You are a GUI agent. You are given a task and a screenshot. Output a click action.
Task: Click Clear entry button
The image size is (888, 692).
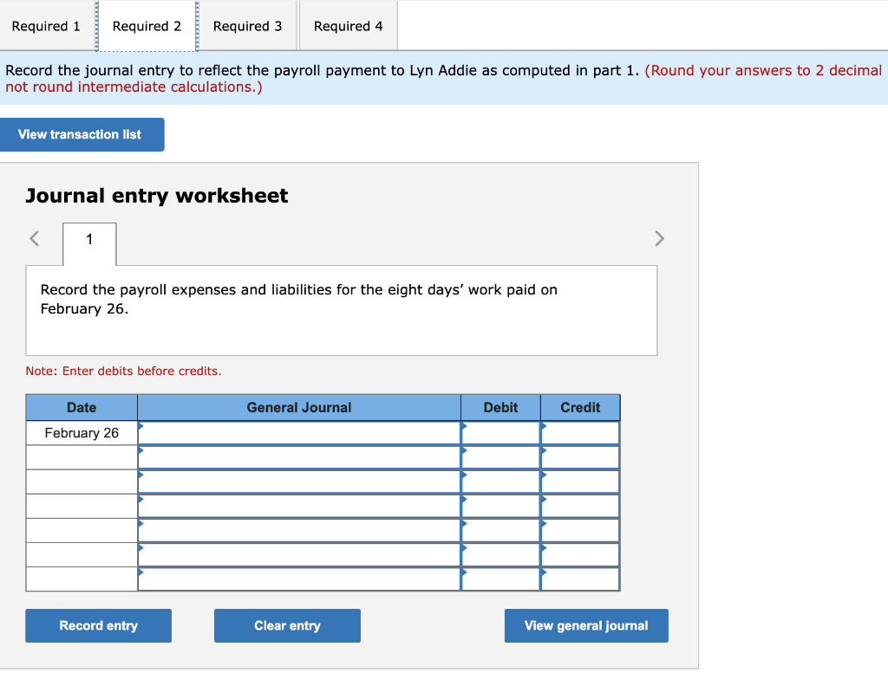tap(287, 625)
